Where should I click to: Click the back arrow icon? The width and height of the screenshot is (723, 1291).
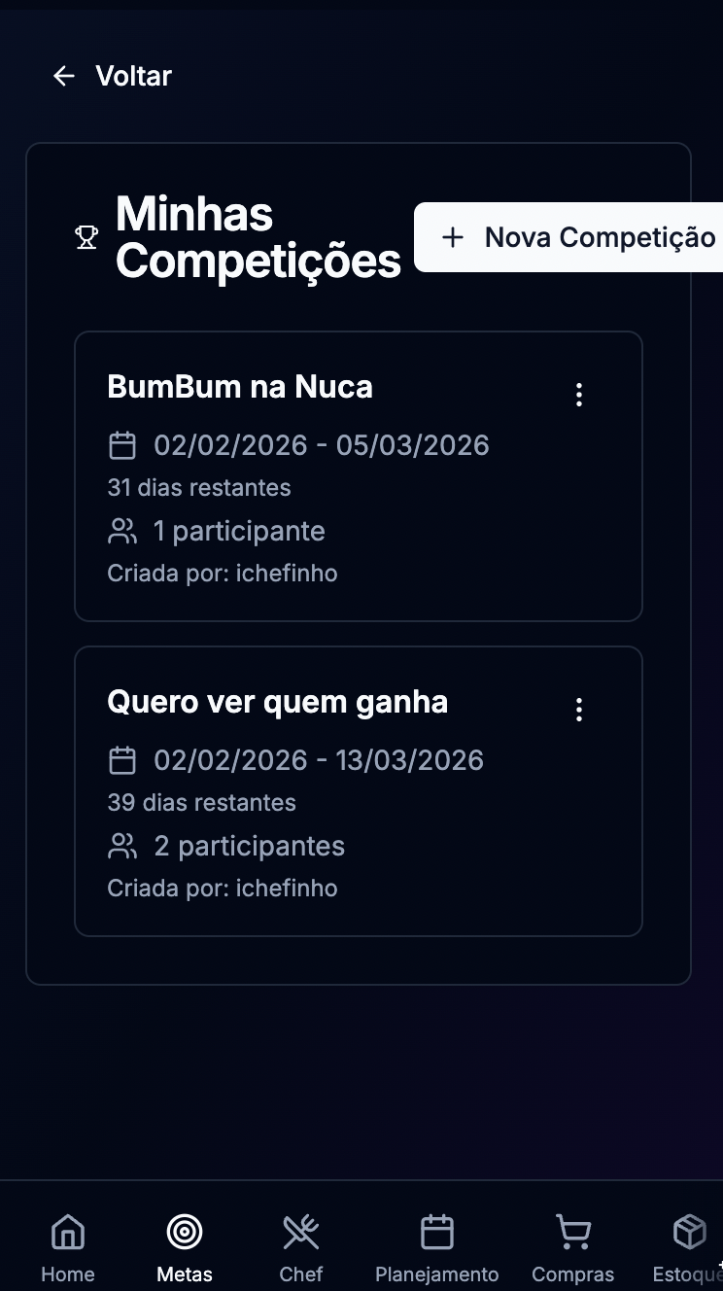(64, 76)
